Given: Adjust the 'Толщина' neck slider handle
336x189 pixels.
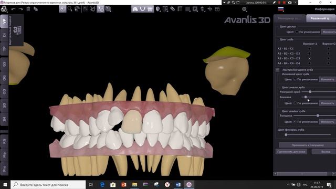Looking at the screenshot, I should tap(318, 115).
